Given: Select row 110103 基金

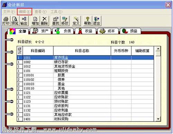Looking at the screenshot, I should 85,84.
